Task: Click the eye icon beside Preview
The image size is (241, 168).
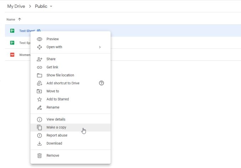Action: pos(40,39)
